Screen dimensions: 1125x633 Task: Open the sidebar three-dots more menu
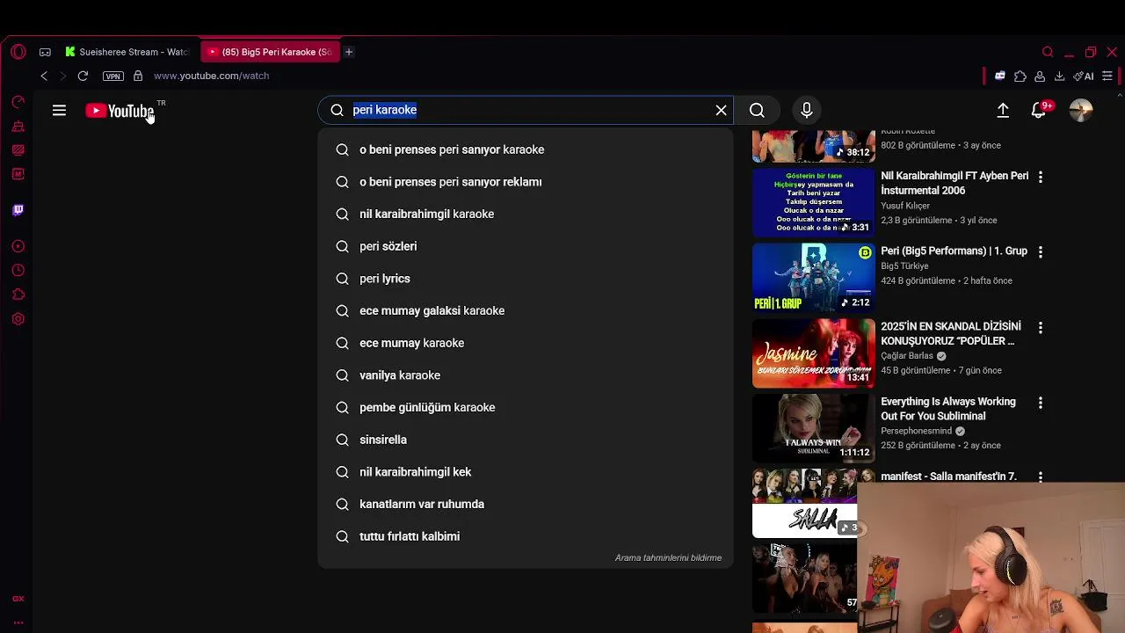pyautogui.click(x=18, y=622)
